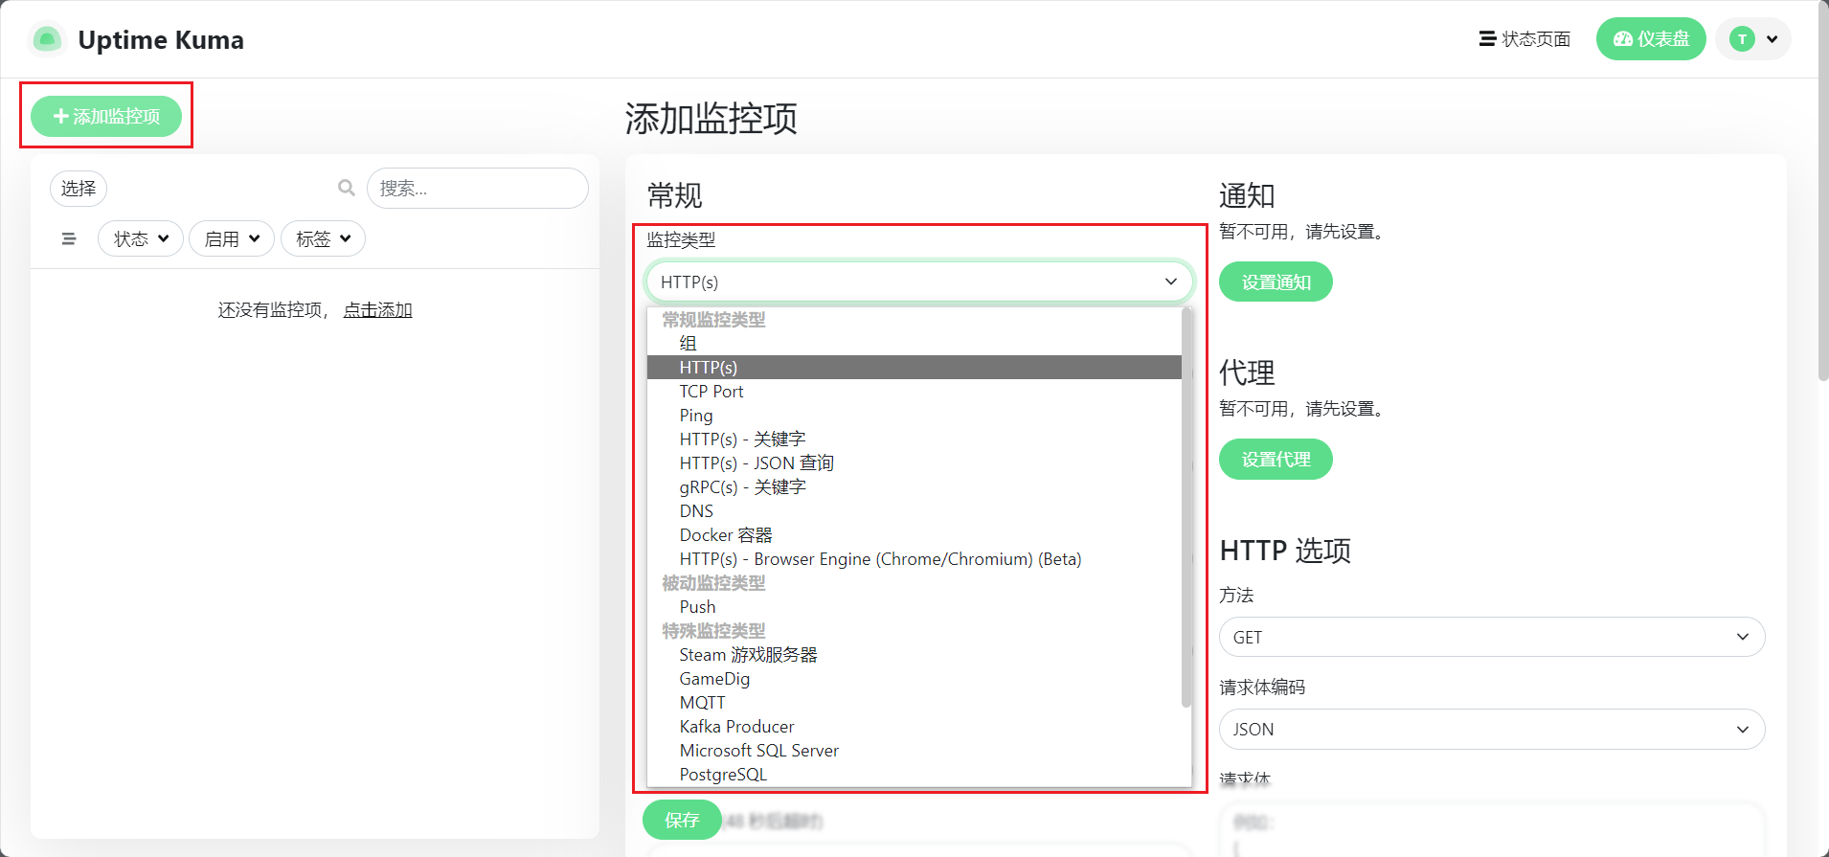Expand the 标签 tag filter dropdown
This screenshot has height=857, width=1829.
[323, 238]
